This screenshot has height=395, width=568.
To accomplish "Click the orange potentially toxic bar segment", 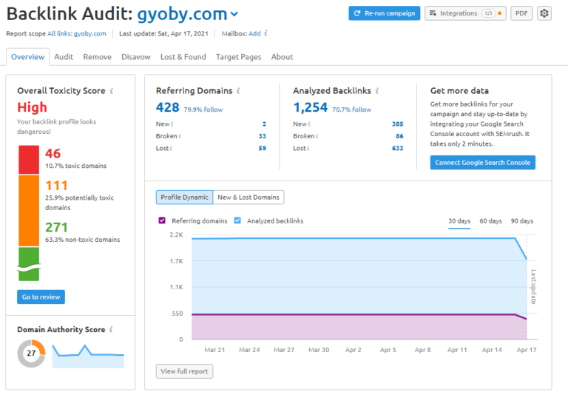I will point(29,211).
